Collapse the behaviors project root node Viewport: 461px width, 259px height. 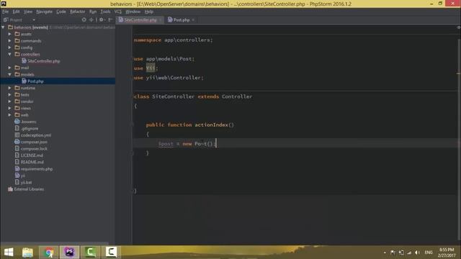(x=3, y=27)
